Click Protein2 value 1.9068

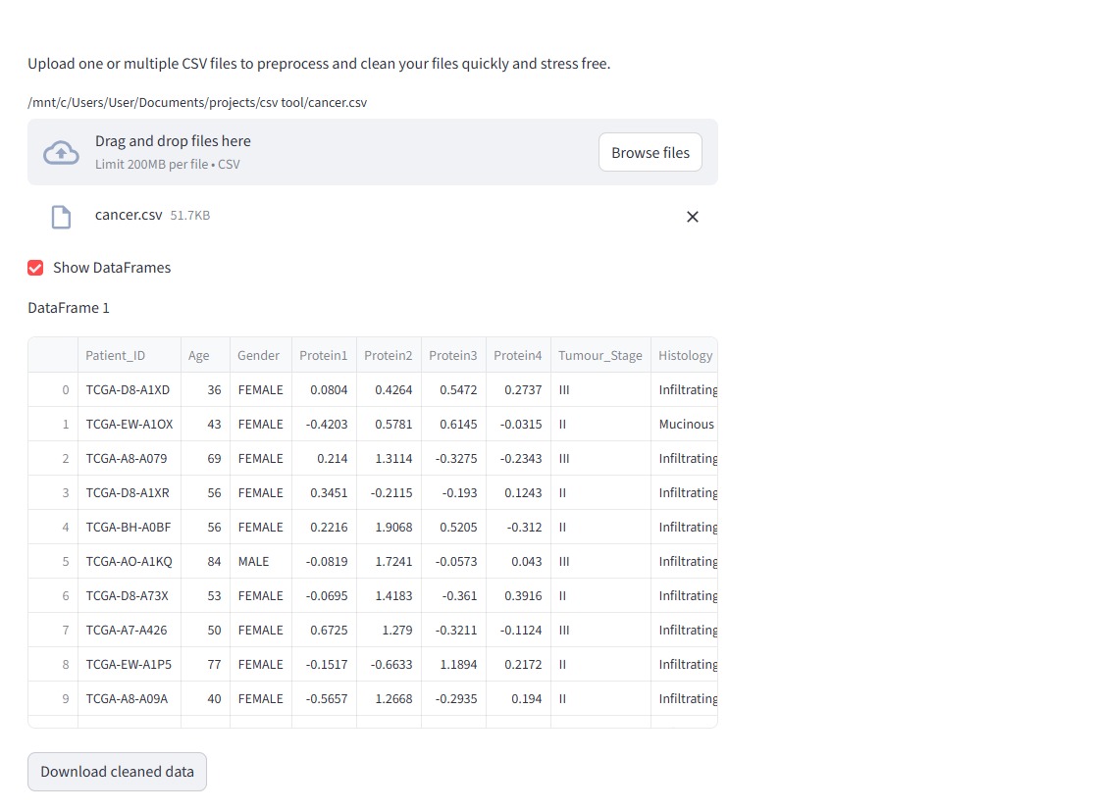389,527
